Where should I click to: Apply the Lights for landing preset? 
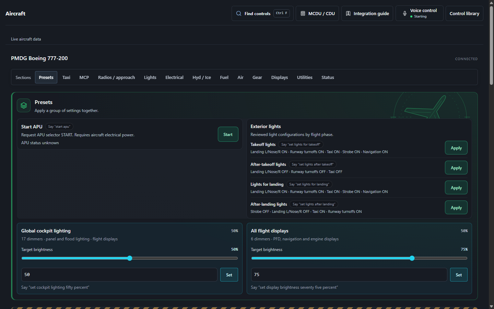click(456, 187)
